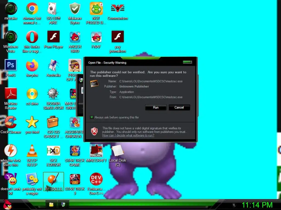281x210 pixels.
Task: Open the 'AGGITATED CHICKEN' Angry Birds Rio icon
Action: coord(75,122)
